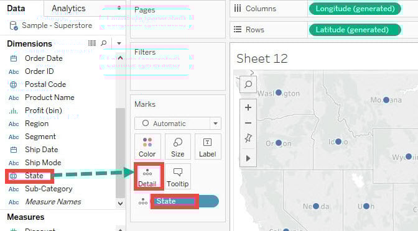This screenshot has height=231, width=418.
Task: Click the Detail marks card
Action: click(x=147, y=176)
